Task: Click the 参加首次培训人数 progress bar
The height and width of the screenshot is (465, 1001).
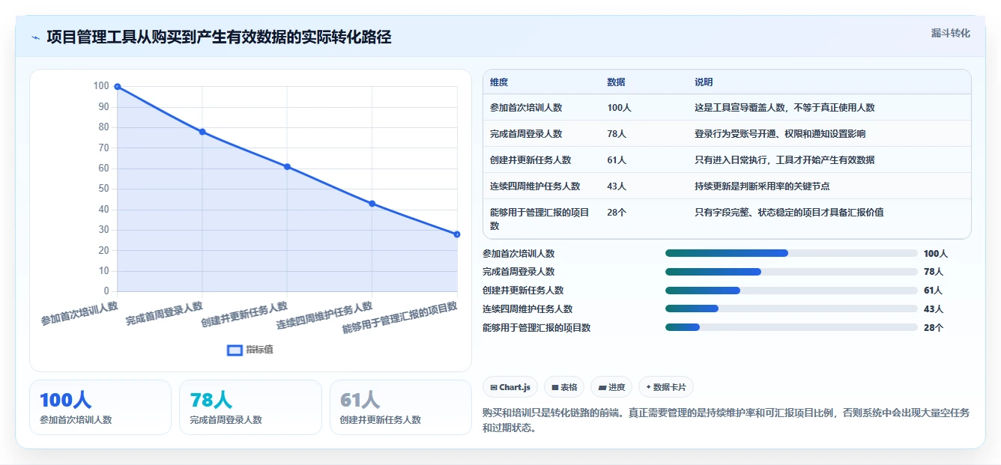Action: coord(791,253)
